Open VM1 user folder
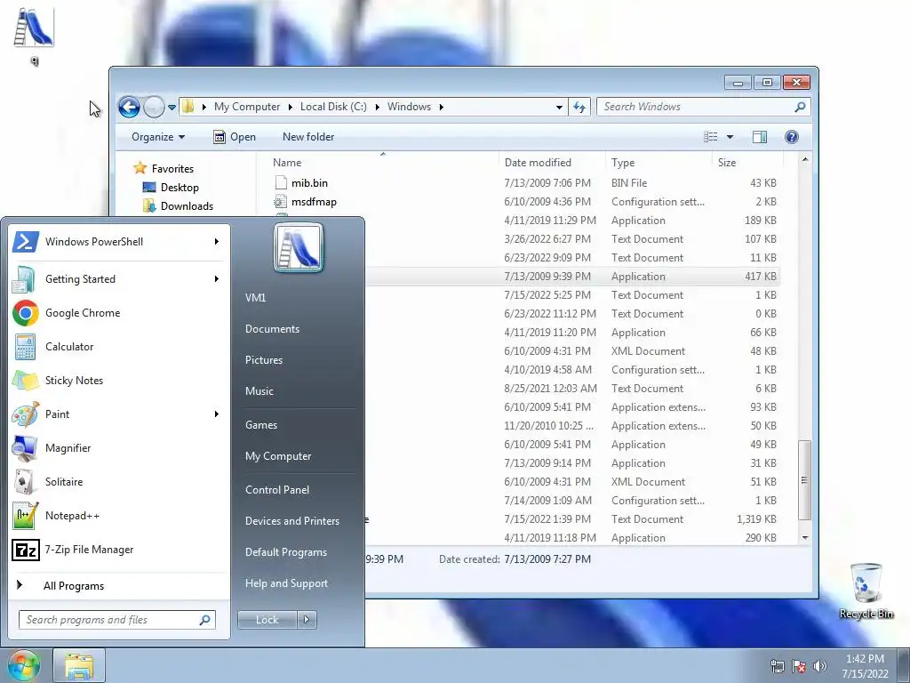Image resolution: width=910 pixels, height=683 pixels. 255,298
